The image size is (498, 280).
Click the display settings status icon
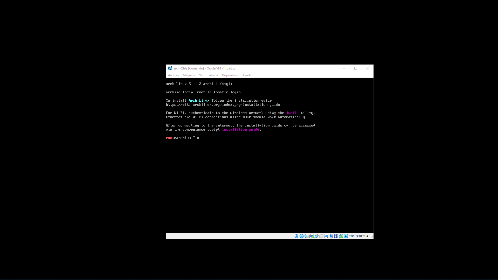click(326, 236)
